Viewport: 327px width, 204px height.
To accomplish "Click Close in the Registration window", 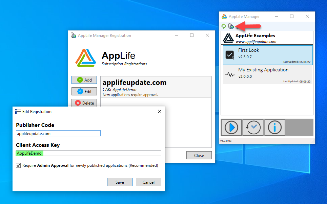I will (x=199, y=155).
